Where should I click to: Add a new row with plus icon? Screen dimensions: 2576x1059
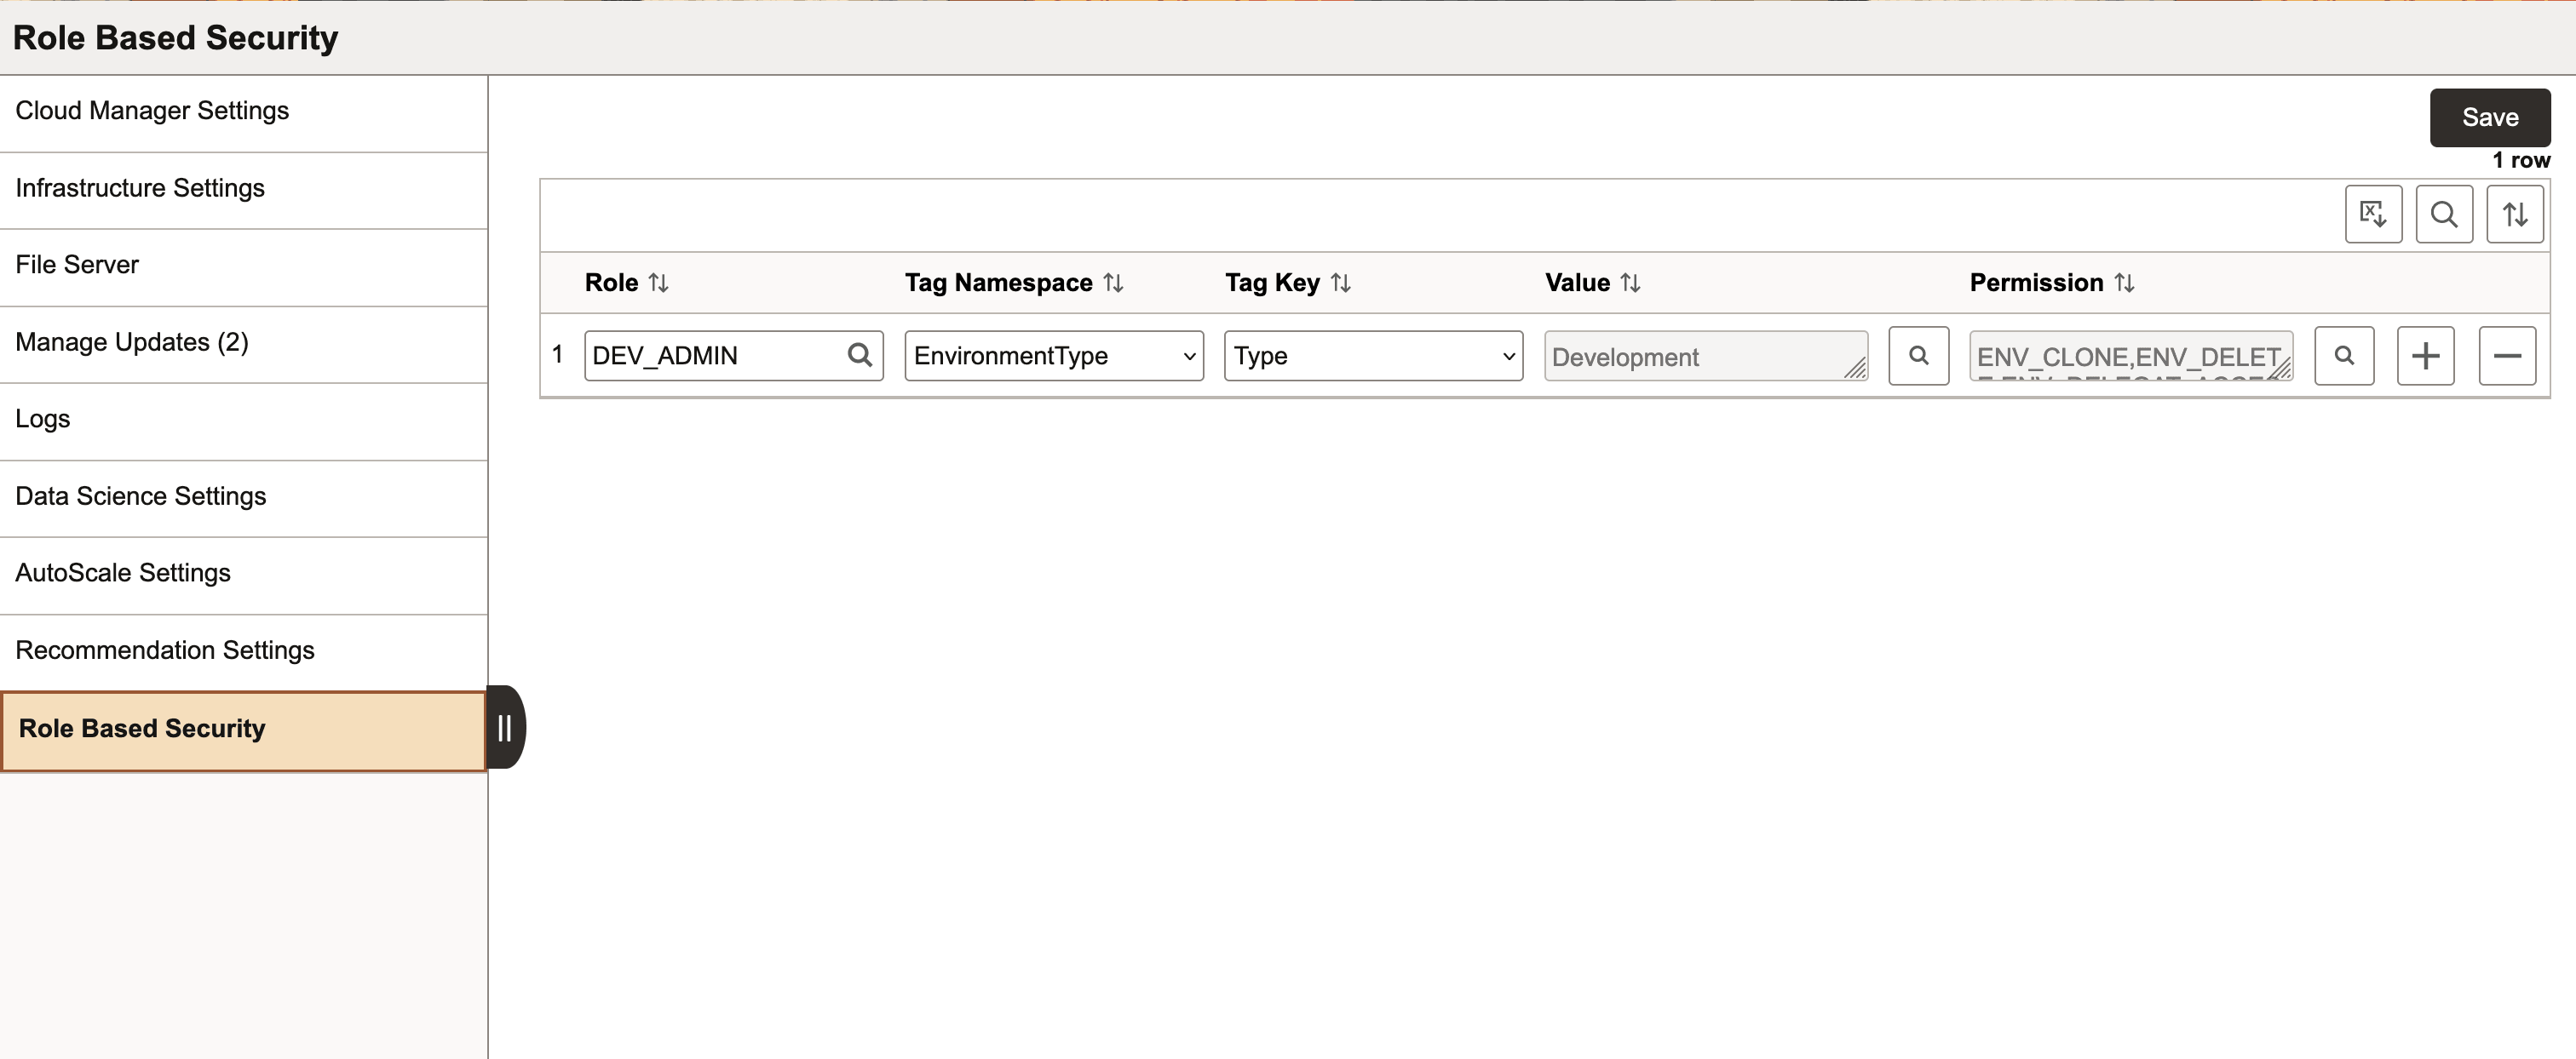point(2425,356)
